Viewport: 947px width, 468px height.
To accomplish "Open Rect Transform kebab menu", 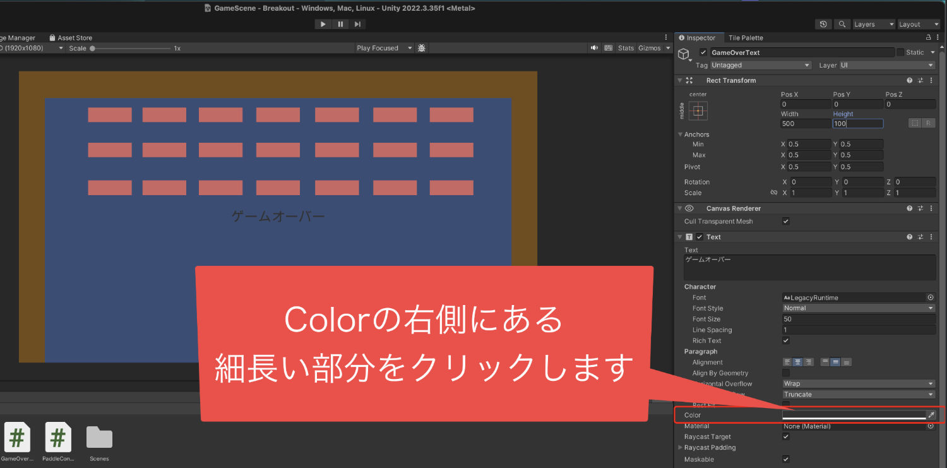I will click(932, 80).
